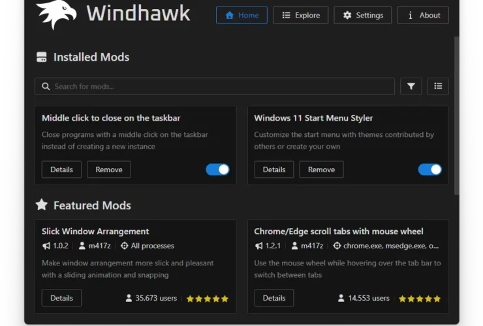Switch to the Explore tab

300,15
